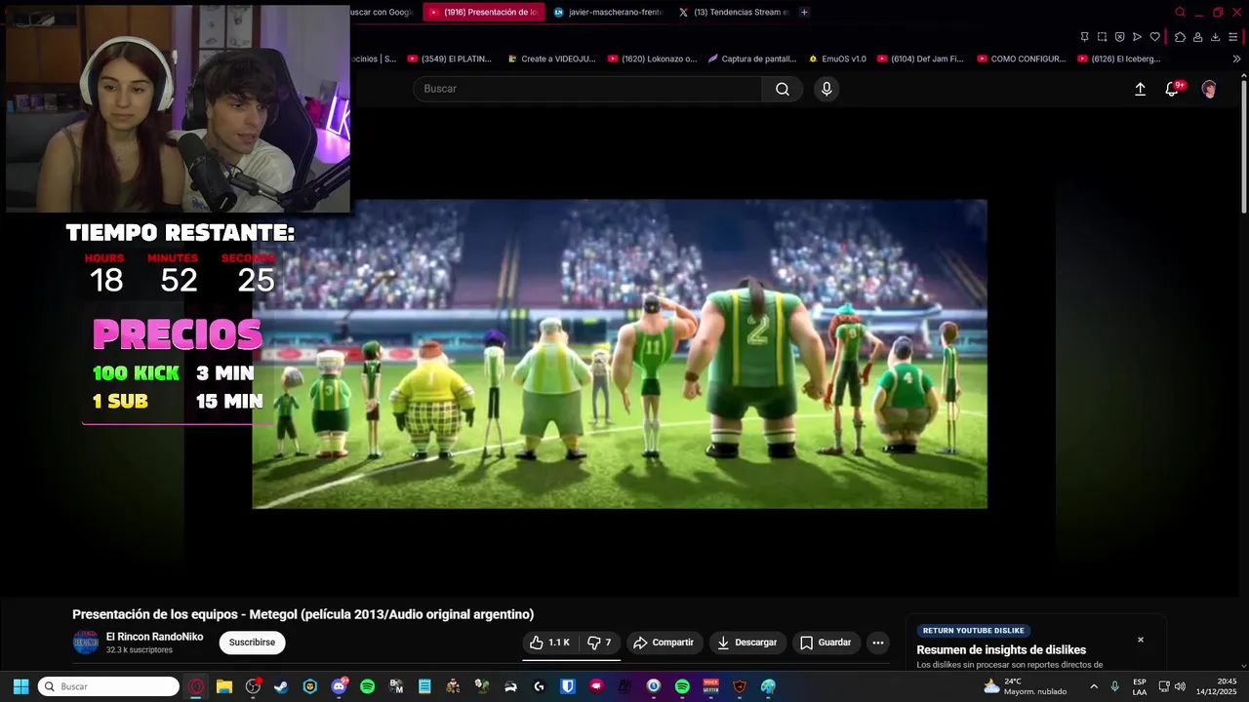Open YouTube notifications bell
This screenshot has width=1249, height=702.
click(1173, 89)
